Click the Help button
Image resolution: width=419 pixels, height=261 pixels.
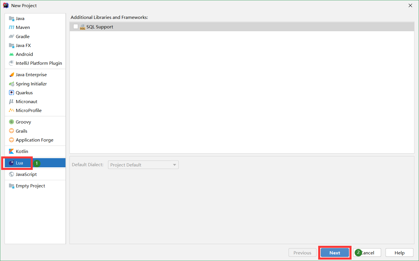(399, 252)
